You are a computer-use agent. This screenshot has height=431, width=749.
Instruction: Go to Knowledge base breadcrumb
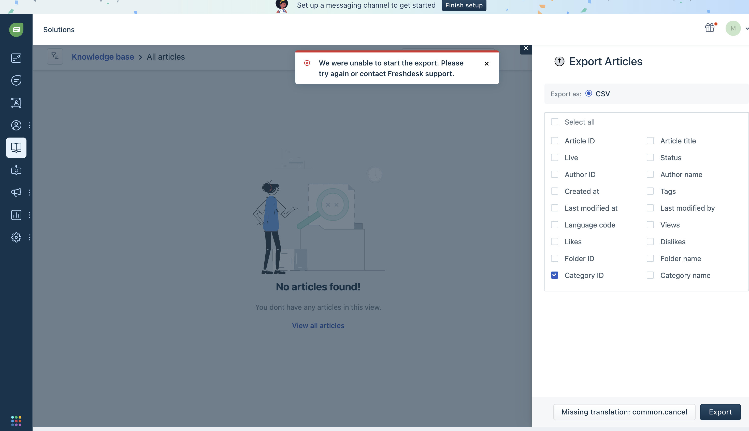pos(103,57)
